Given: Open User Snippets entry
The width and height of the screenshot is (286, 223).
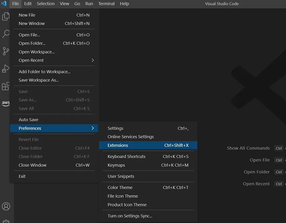Looking at the screenshot, I should pyautogui.click(x=148, y=176).
